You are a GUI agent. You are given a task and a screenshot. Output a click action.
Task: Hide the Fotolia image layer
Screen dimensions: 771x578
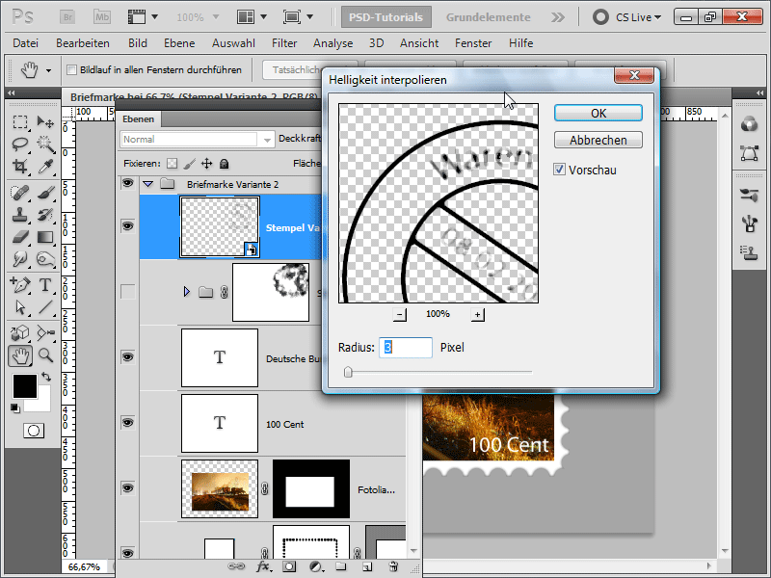(128, 488)
